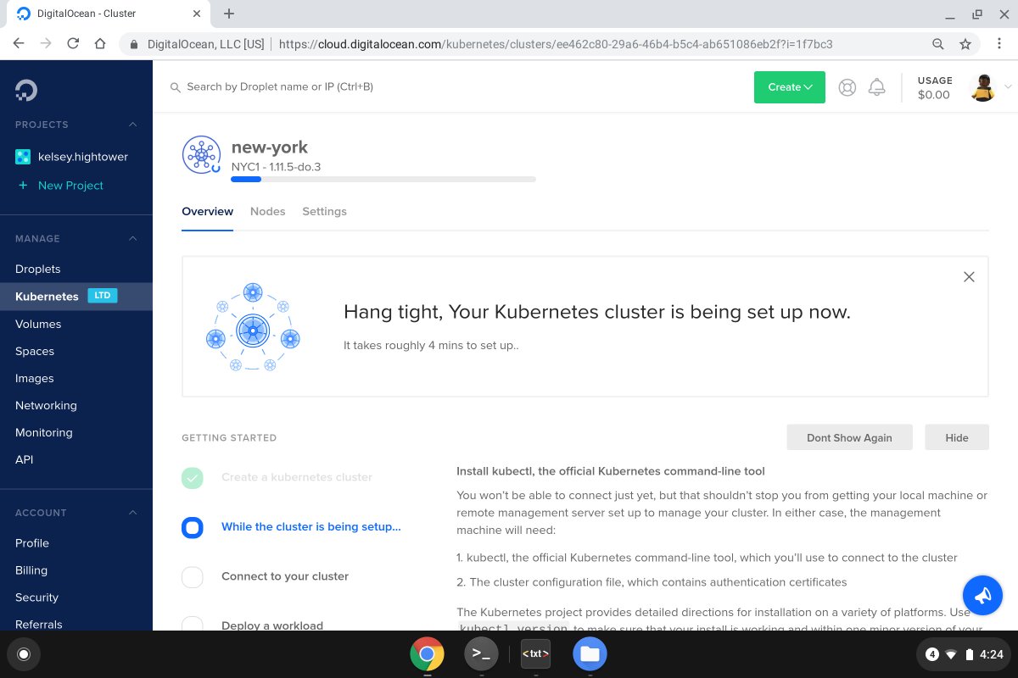This screenshot has width=1018, height=678.
Task: Open user account dropdown arrow
Action: click(x=1008, y=87)
